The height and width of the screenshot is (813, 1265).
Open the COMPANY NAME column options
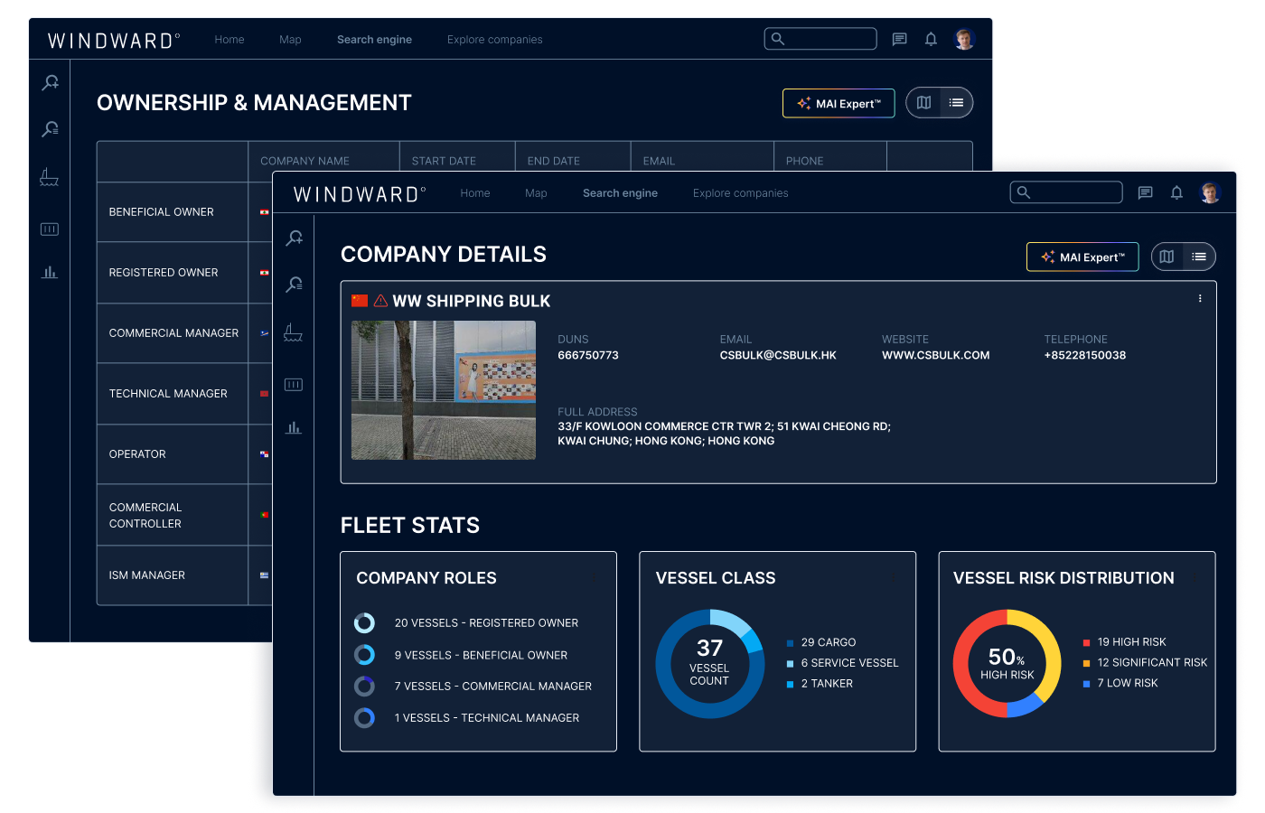(x=305, y=160)
